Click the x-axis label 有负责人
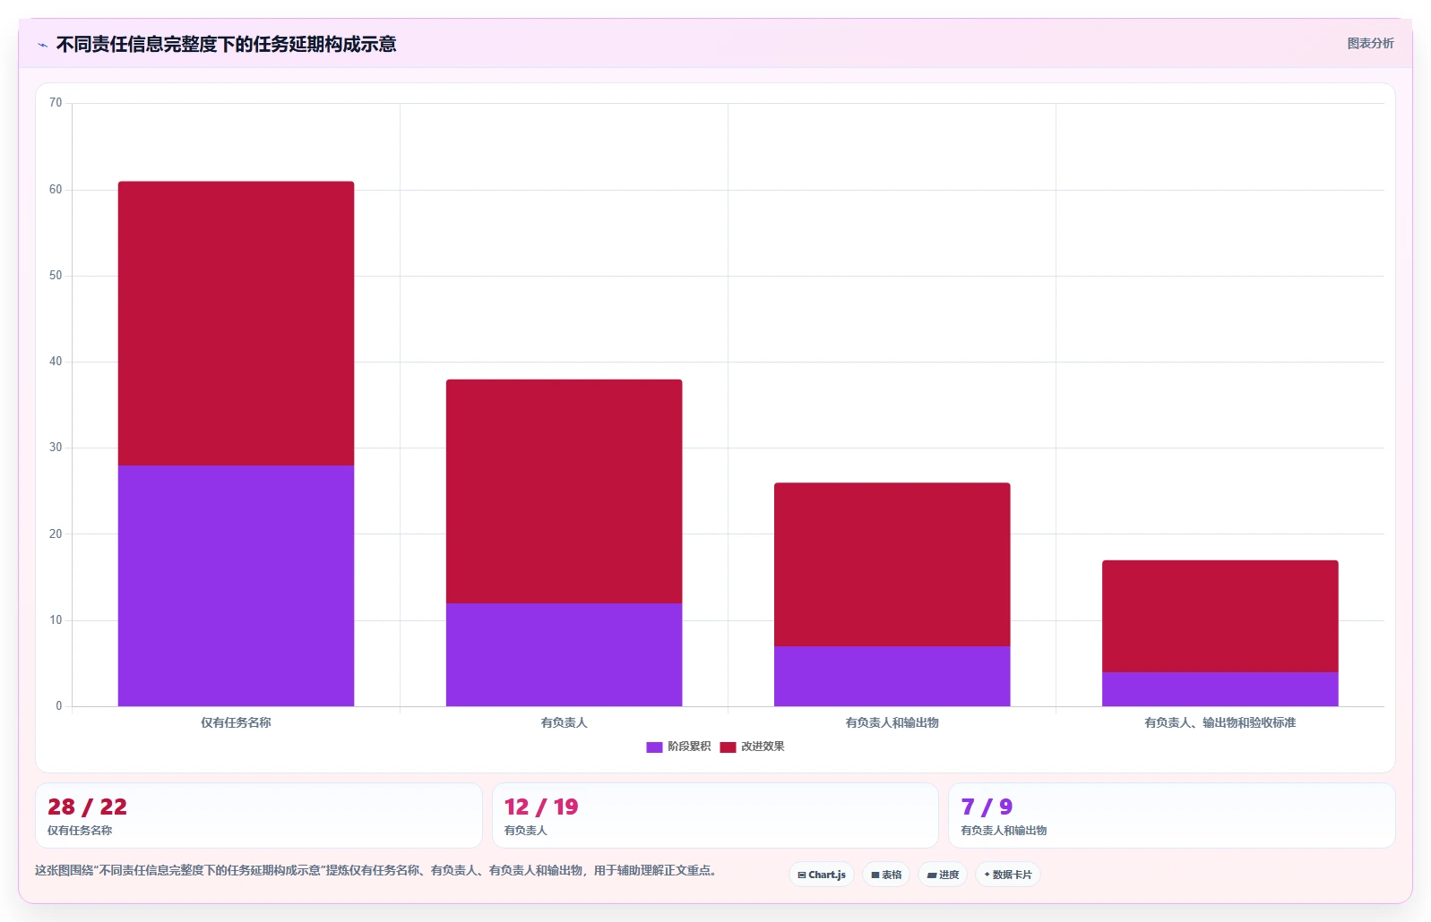 (564, 722)
